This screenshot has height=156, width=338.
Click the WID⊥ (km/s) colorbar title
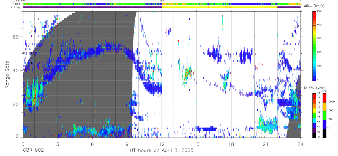[x=314, y=6]
